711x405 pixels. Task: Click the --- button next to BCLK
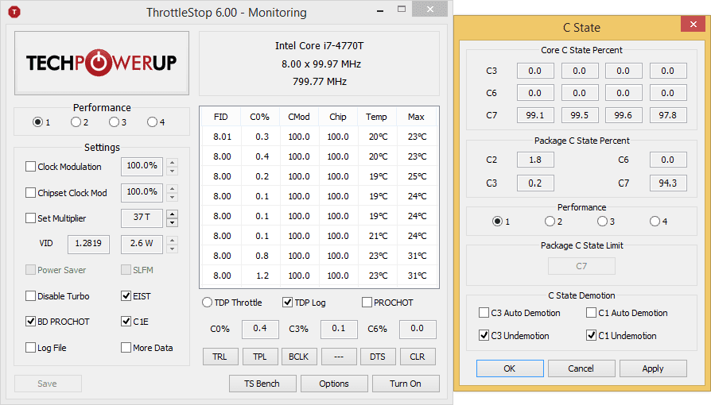point(339,357)
